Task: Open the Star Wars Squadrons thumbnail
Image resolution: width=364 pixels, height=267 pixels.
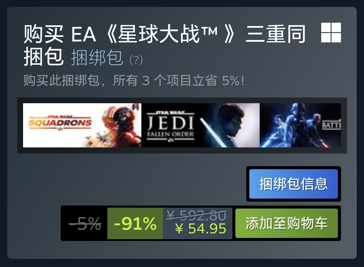Action: click(x=82, y=125)
